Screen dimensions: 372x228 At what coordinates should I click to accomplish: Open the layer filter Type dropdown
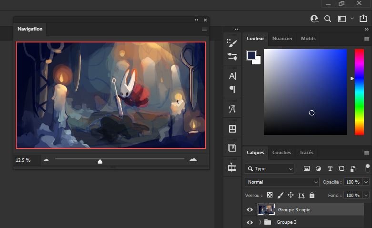pyautogui.click(x=269, y=169)
